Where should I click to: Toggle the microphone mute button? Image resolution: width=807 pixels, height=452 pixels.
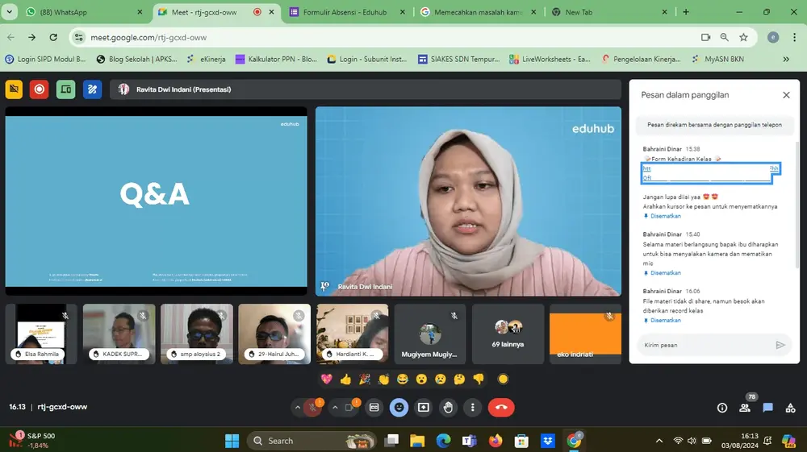(x=312, y=408)
